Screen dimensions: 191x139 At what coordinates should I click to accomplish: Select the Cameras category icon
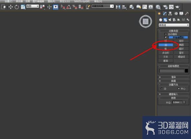pyautogui.click(x=174, y=20)
